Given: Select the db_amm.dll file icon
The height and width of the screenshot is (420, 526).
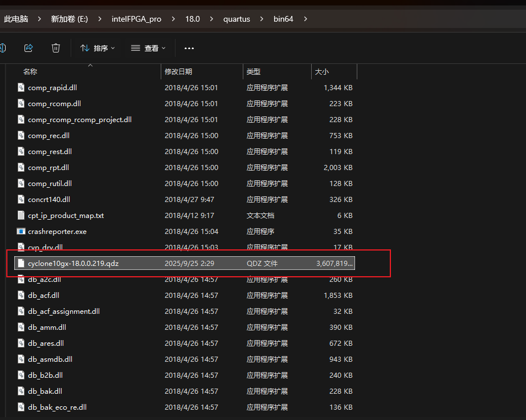Looking at the screenshot, I should [21, 327].
